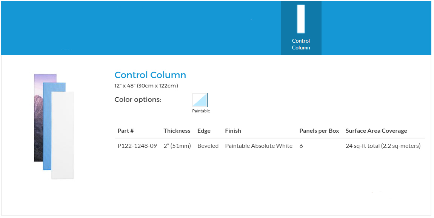Click the Control Column product heading
Screen dimensions: 434x218
coord(150,75)
